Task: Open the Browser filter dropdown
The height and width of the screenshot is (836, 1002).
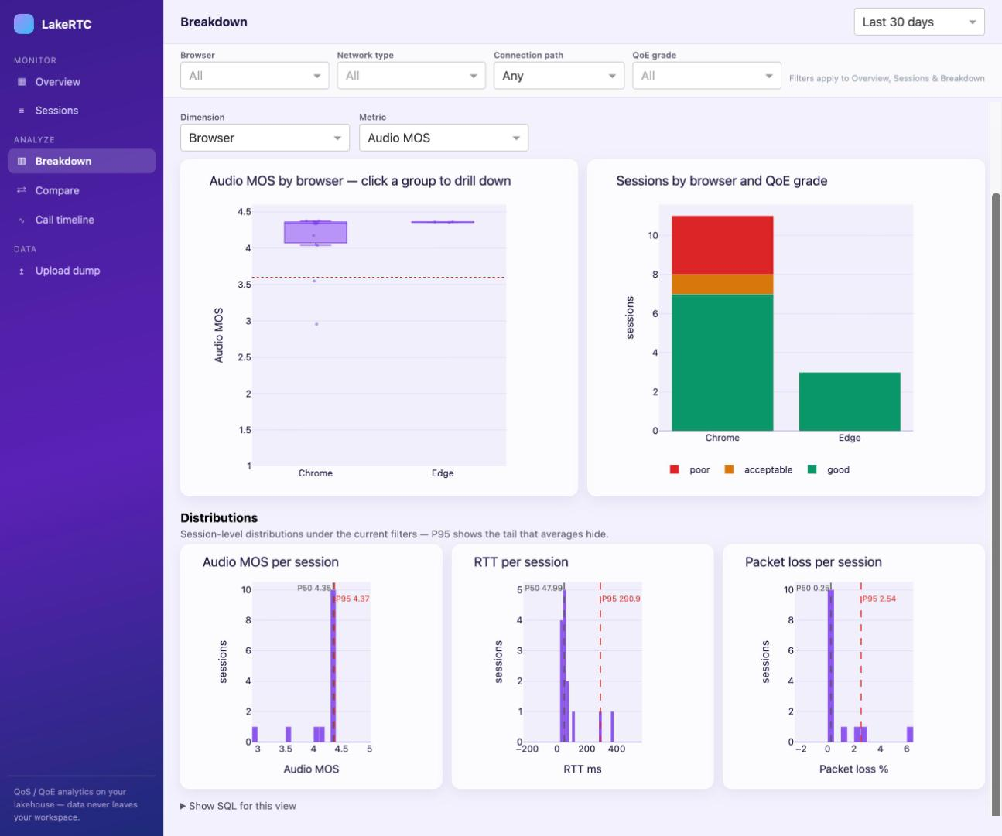Action: pyautogui.click(x=255, y=76)
